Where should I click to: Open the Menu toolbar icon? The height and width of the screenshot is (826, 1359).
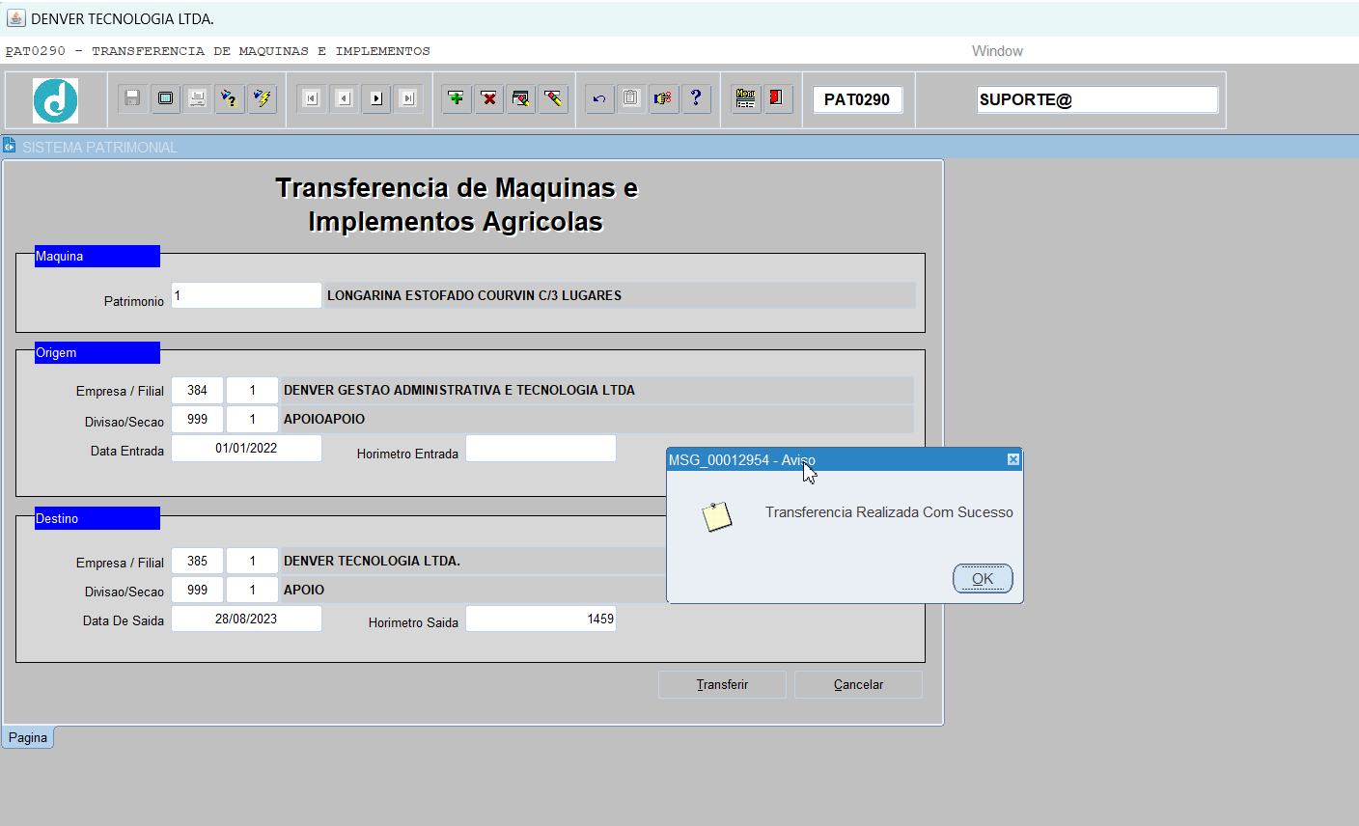coord(746,98)
